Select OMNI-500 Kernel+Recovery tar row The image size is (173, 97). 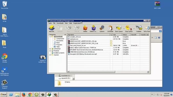click(108, 52)
